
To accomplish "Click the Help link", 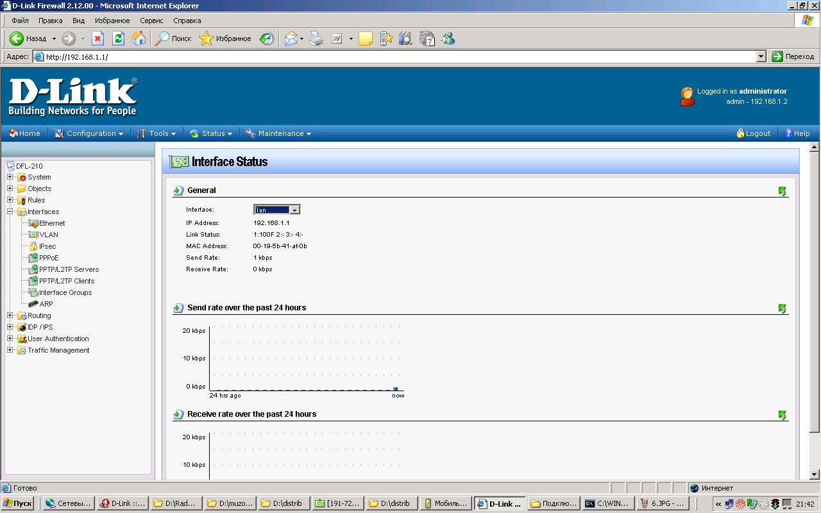I will pos(797,133).
